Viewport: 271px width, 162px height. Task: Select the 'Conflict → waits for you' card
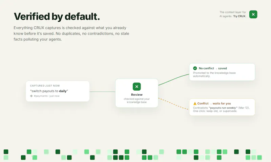(222, 107)
